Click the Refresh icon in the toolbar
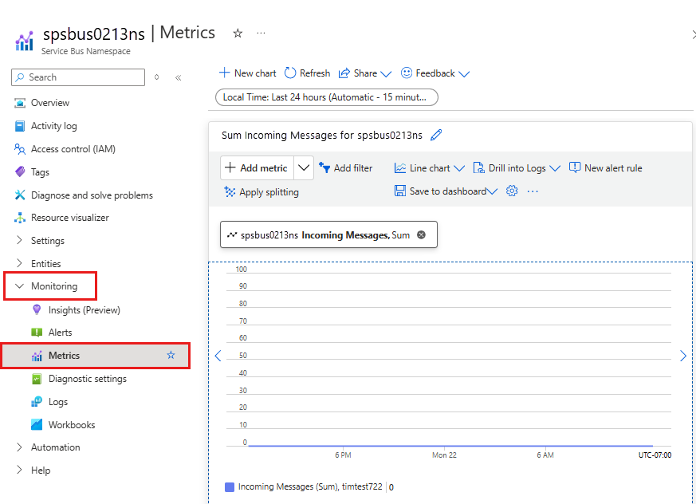The height and width of the screenshot is (504, 696). tap(290, 73)
